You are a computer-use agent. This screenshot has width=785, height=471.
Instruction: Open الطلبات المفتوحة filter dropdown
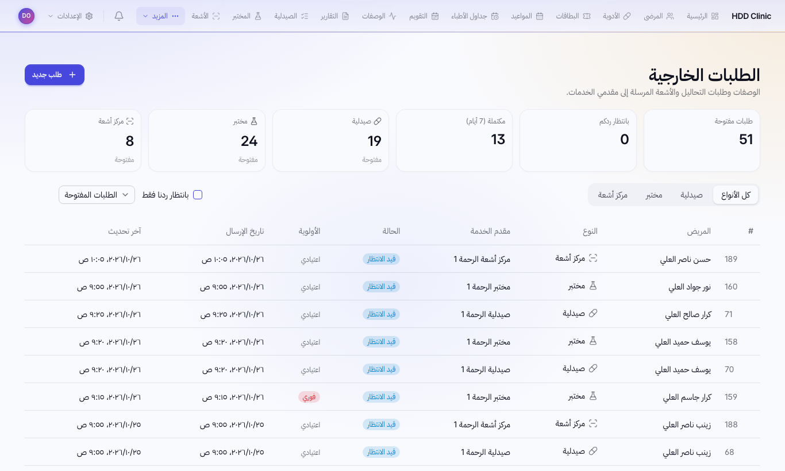(x=97, y=195)
